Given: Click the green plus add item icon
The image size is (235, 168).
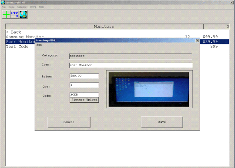Looking at the screenshot, I should coord(6,14).
